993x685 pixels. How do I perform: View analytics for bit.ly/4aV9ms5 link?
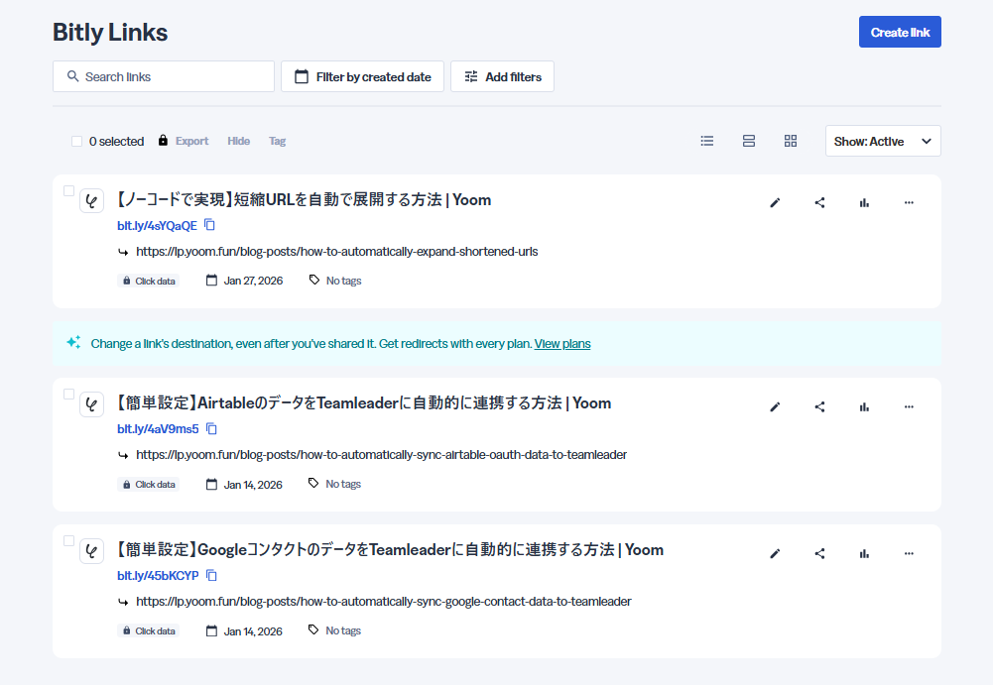tap(864, 406)
